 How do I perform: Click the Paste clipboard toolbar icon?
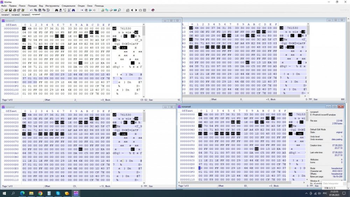(40, 10)
